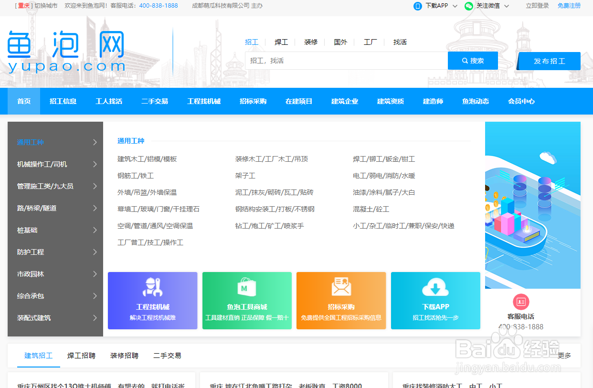Switch to the 建筑招工 listing tab

click(x=39, y=356)
